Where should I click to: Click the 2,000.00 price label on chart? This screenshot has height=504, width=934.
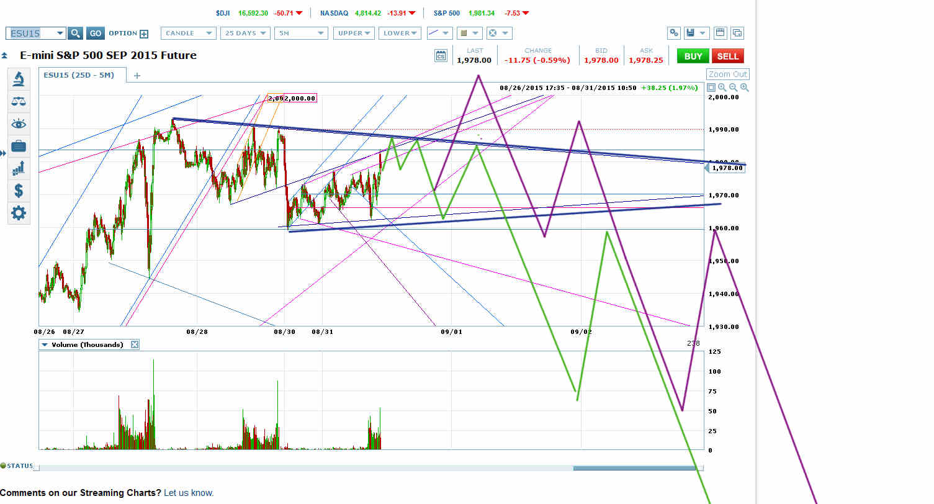tap(299, 98)
